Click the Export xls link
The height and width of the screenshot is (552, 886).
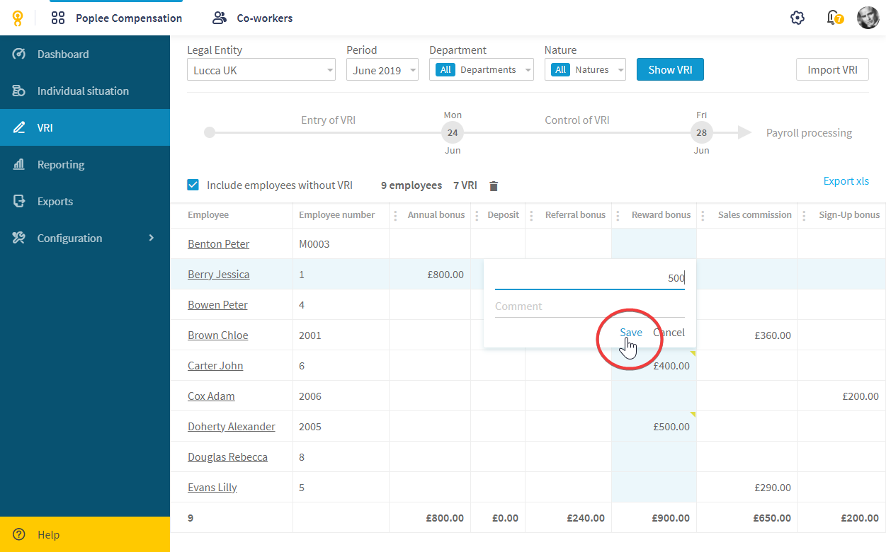(x=846, y=181)
